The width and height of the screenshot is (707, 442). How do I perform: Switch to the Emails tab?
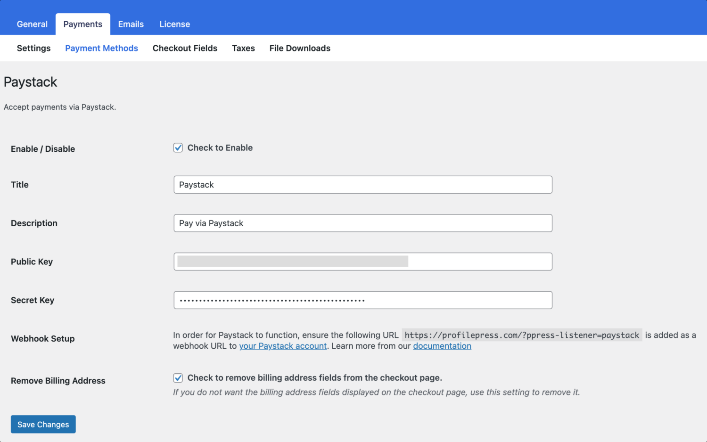[x=131, y=24]
